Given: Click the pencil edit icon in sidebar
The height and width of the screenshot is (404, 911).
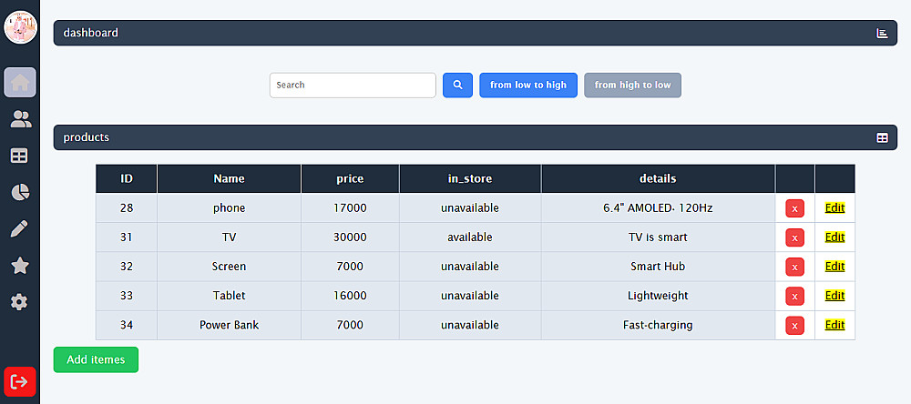Looking at the screenshot, I should click(x=20, y=228).
